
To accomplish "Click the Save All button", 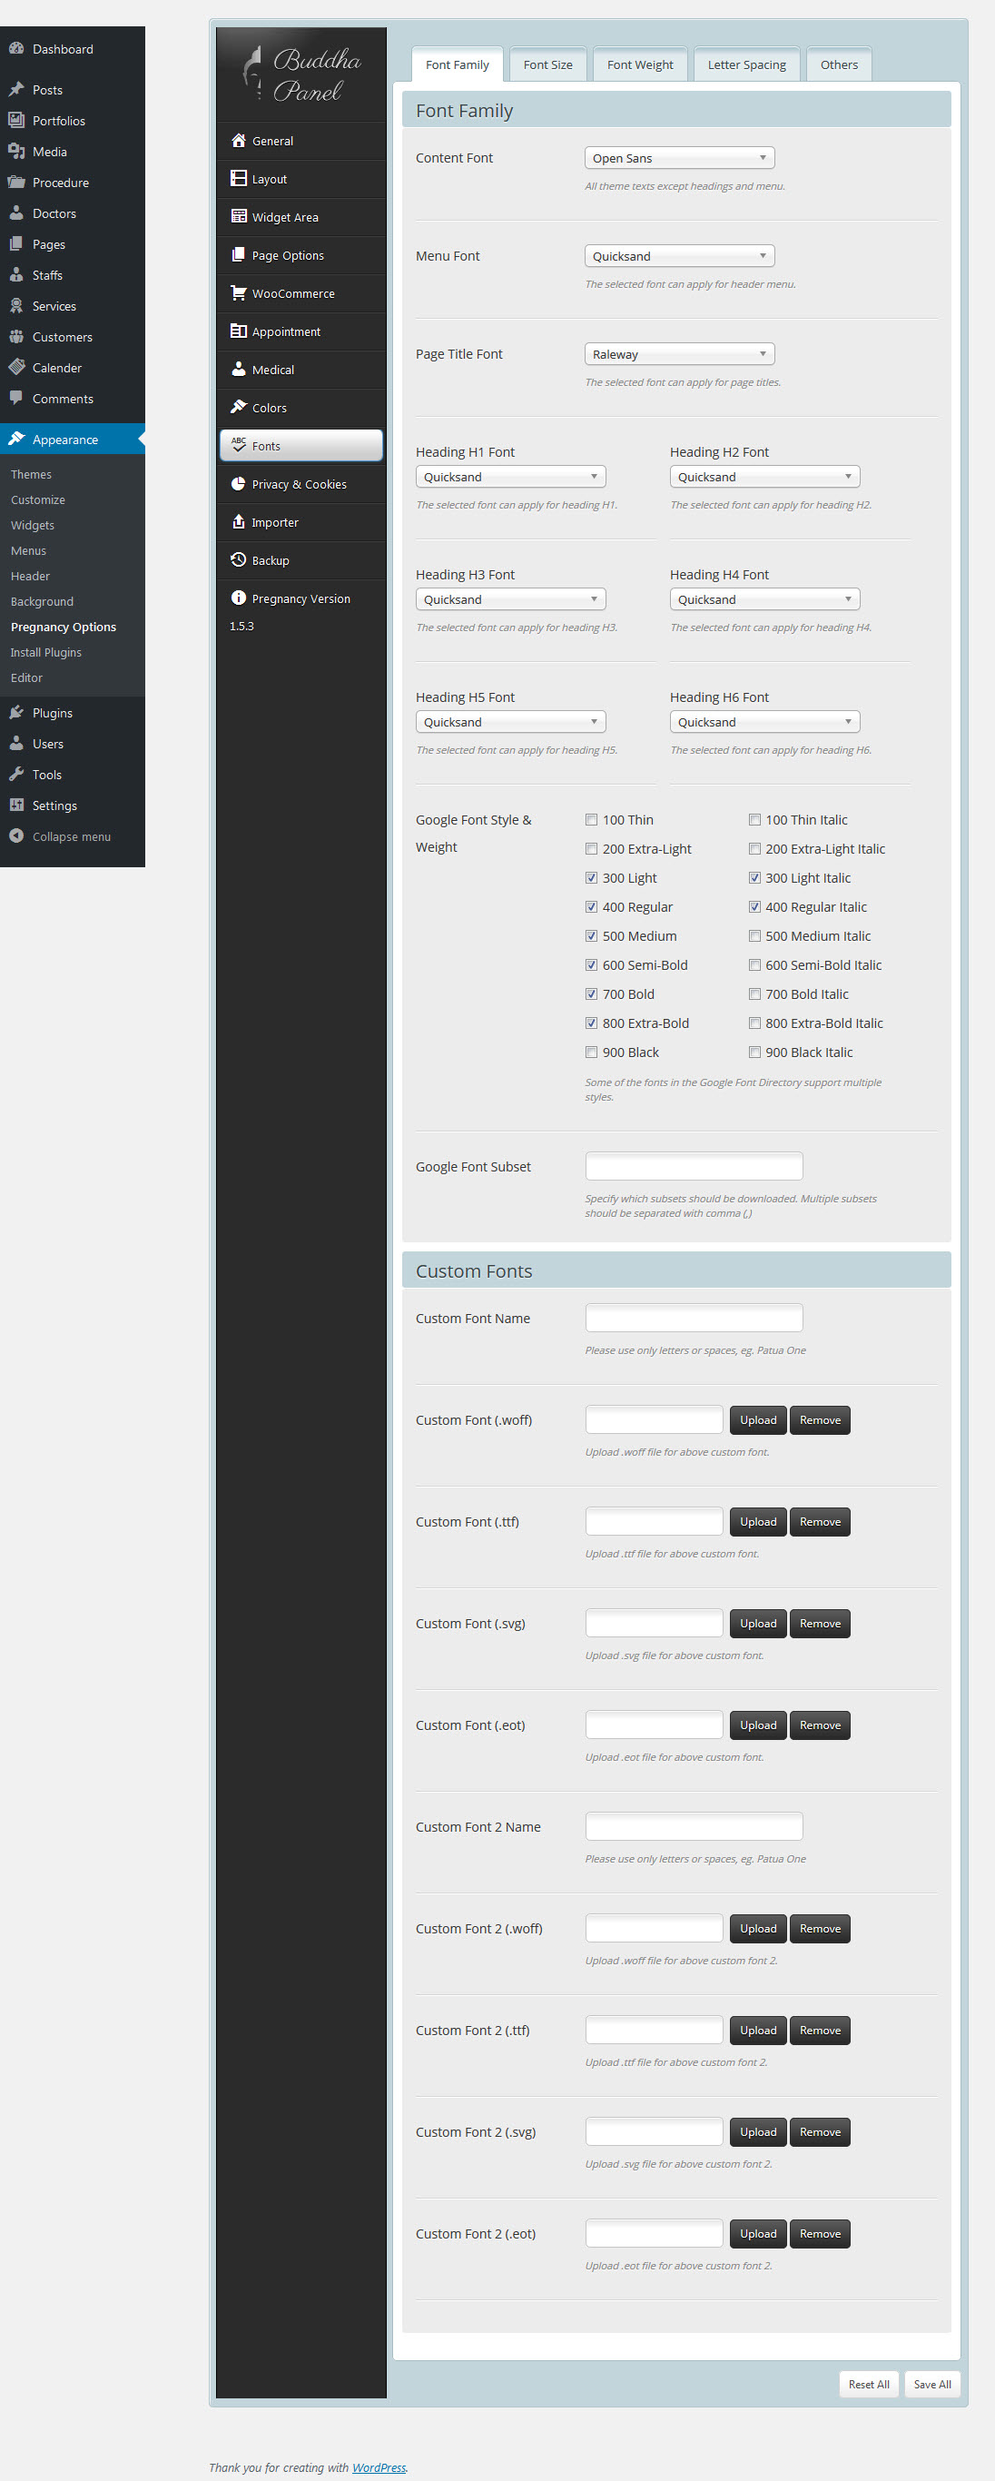I will tap(931, 2384).
